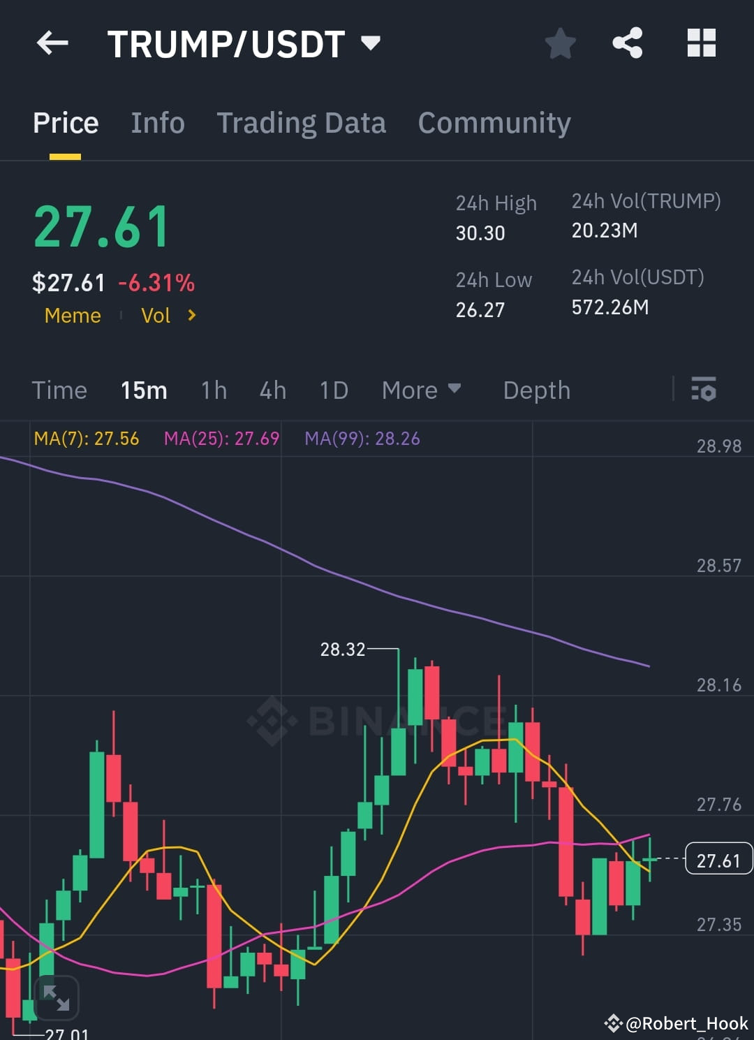Choose the 15m interval
The image size is (754, 1040).
[144, 390]
